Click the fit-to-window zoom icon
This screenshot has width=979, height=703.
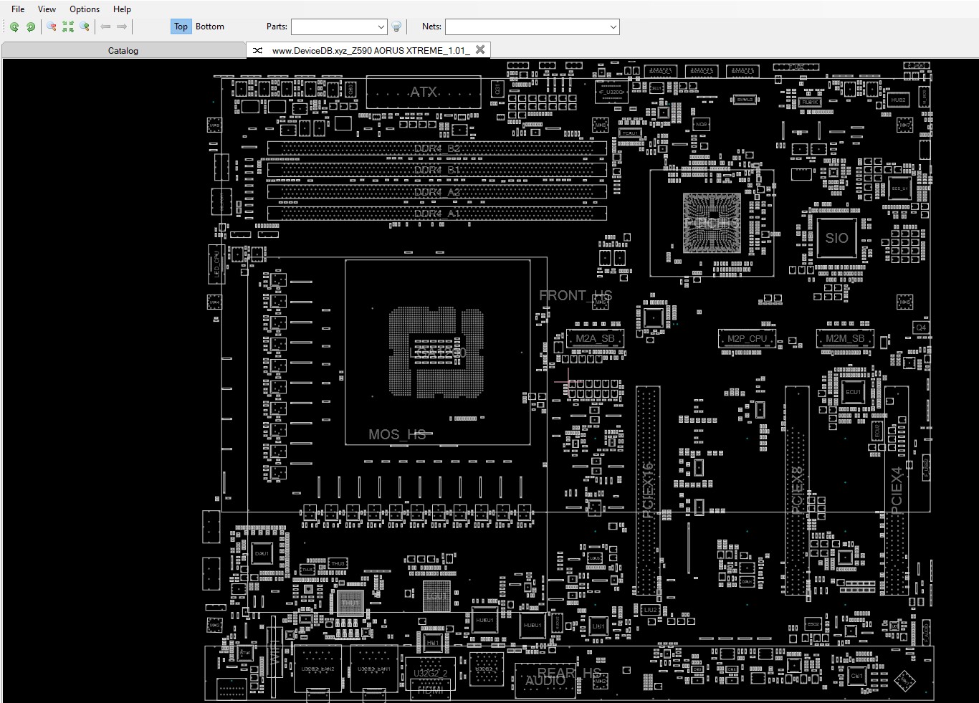68,27
